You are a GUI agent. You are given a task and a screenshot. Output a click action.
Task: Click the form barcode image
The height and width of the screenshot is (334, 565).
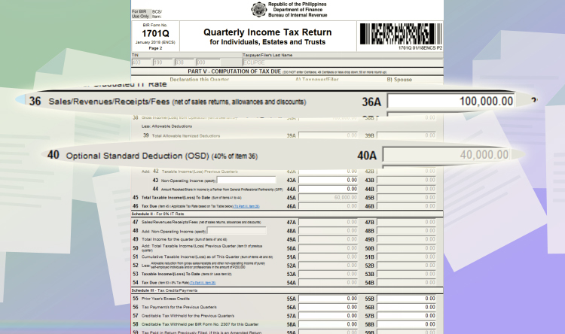point(401,34)
